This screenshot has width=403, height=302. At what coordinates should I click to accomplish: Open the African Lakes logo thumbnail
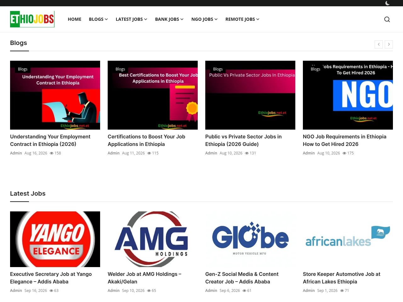point(348,239)
